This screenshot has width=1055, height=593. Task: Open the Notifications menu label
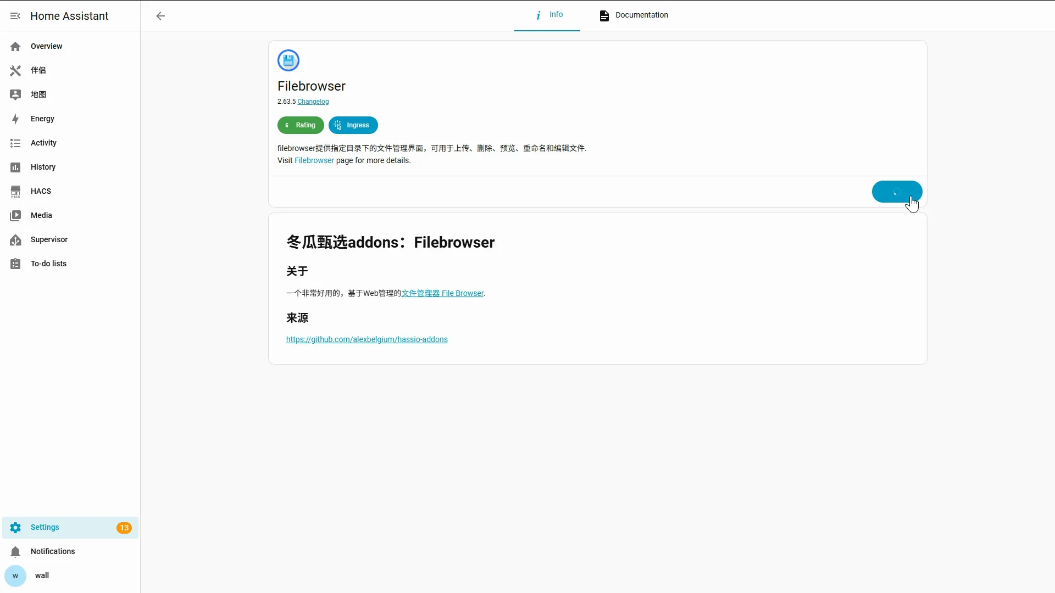pos(53,551)
